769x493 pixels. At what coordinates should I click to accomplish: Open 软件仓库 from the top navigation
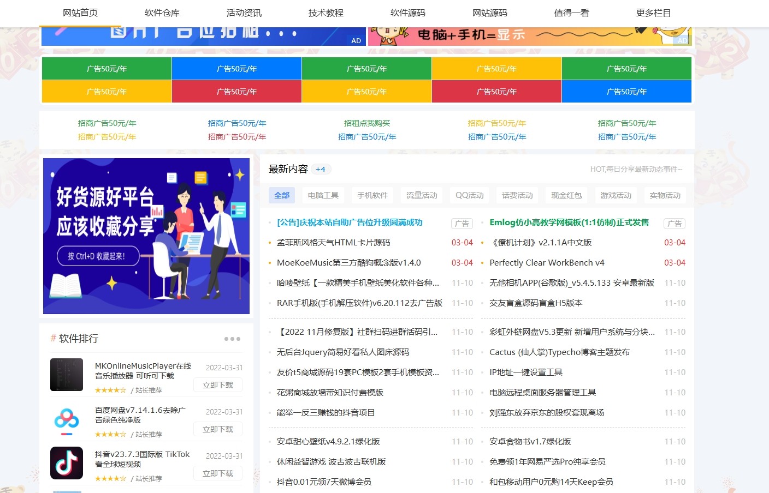click(161, 13)
